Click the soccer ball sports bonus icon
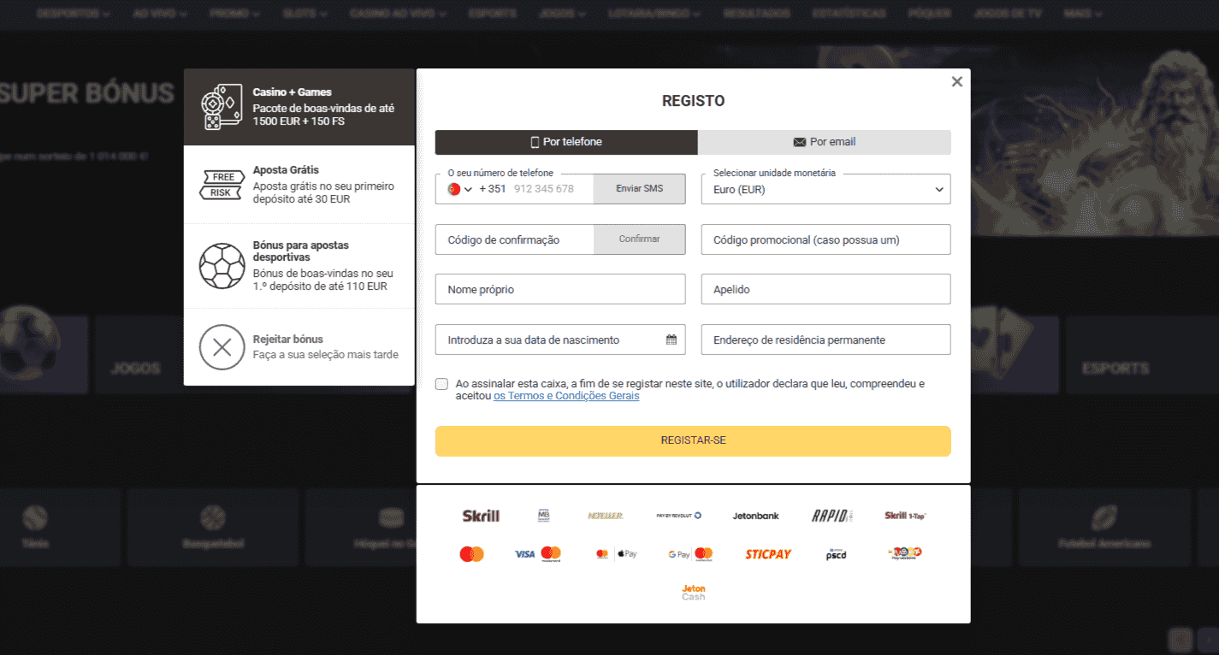This screenshot has width=1219, height=655. [x=222, y=266]
